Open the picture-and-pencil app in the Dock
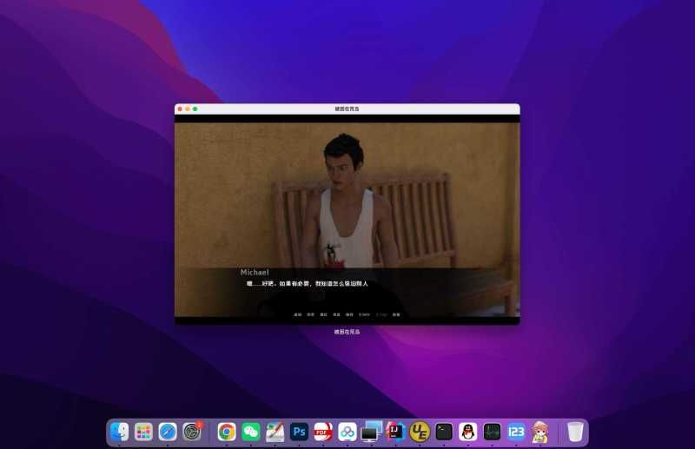The width and height of the screenshot is (695, 449). [275, 432]
